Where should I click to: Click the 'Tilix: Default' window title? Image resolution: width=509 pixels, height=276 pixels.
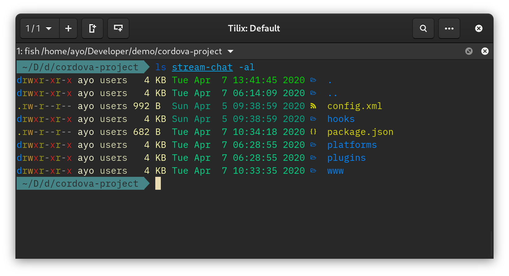[x=254, y=28]
